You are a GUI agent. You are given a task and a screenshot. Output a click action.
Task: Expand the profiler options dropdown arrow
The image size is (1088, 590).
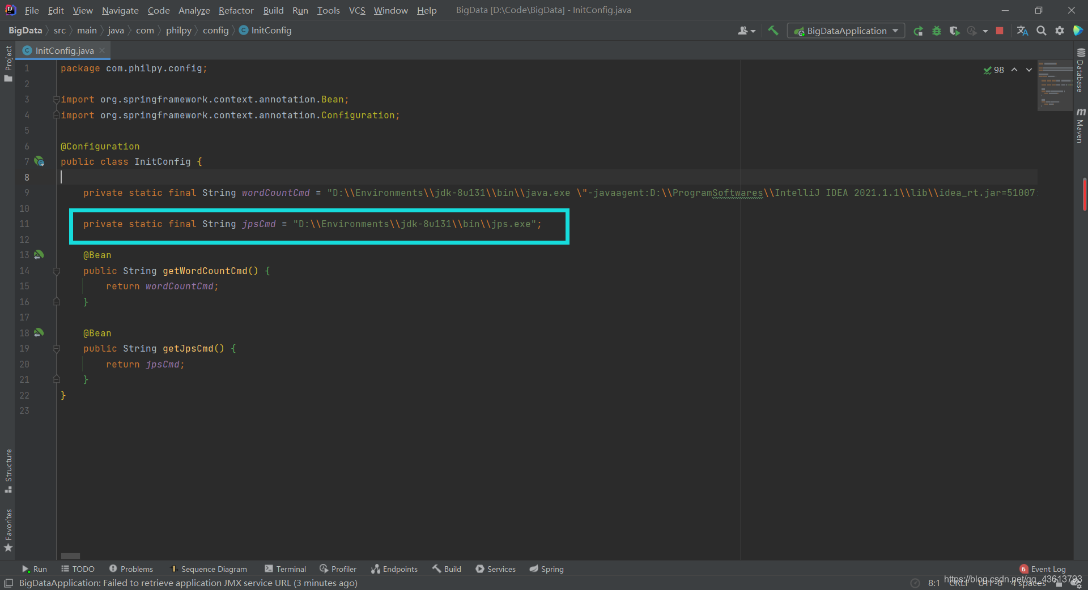point(985,31)
